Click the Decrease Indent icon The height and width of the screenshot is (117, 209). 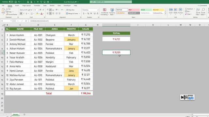click(56, 14)
